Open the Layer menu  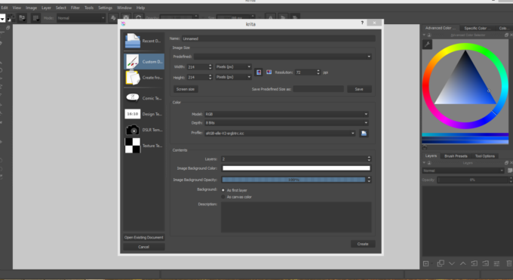[46, 8]
